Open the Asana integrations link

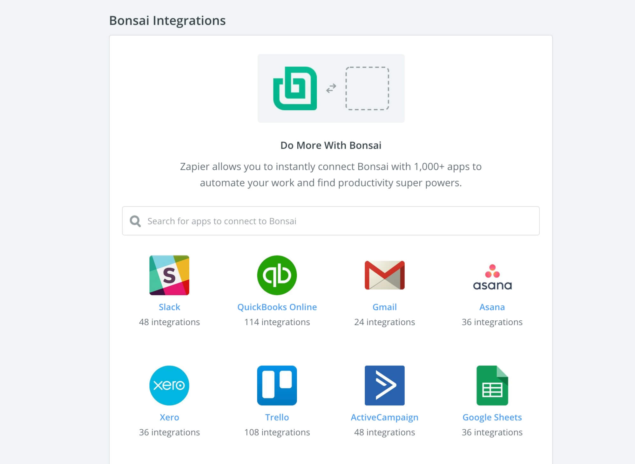(492, 307)
